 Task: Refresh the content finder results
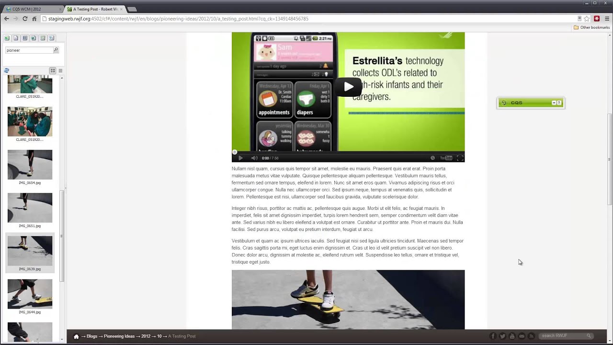(x=7, y=70)
